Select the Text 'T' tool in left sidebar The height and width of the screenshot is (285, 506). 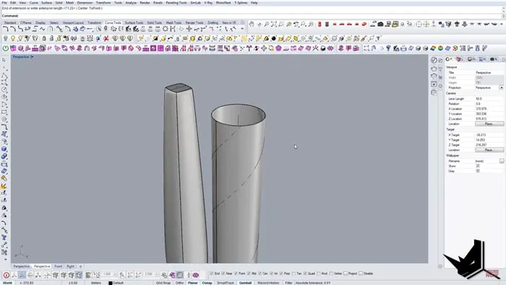(4, 237)
